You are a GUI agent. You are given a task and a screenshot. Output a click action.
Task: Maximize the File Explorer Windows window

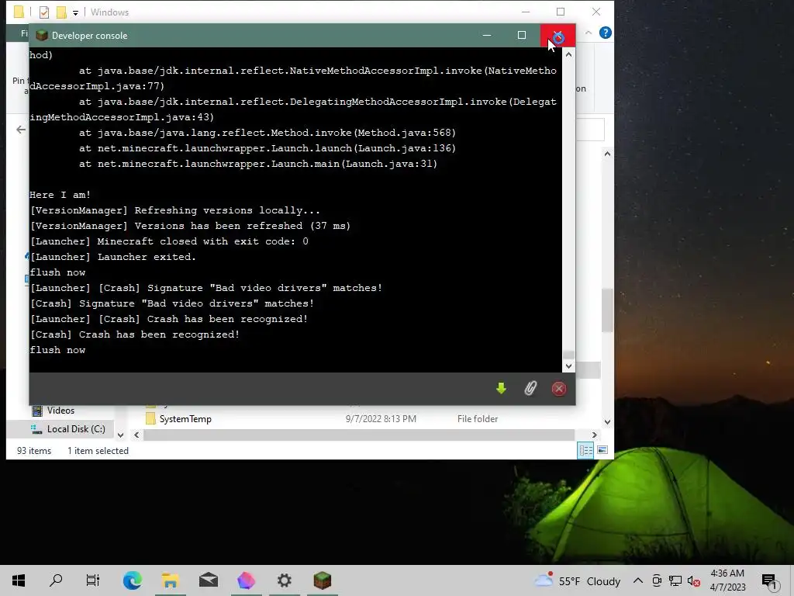(x=561, y=12)
